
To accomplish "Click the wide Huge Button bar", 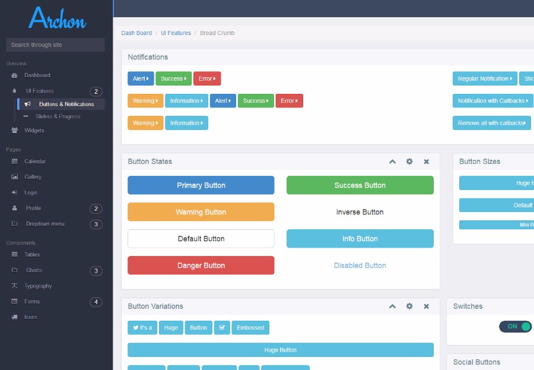I will (281, 350).
